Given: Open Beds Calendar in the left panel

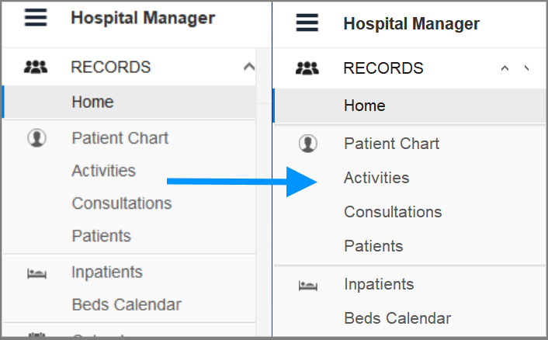Looking at the screenshot, I should (127, 304).
